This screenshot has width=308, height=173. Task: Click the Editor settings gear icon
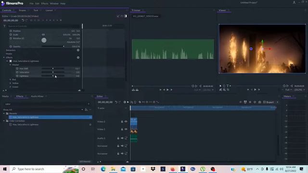pos(255,102)
